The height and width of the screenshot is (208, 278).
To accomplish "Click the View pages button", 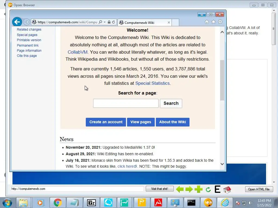I will 141,122.
